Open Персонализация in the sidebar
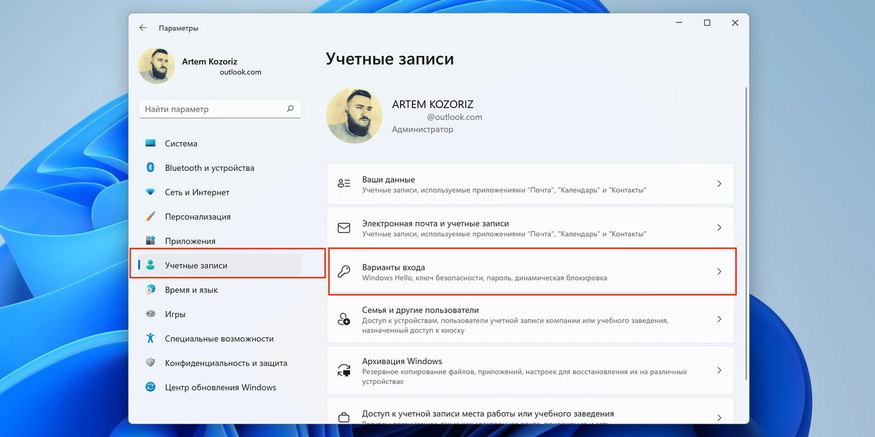875x437 pixels. click(x=220, y=216)
